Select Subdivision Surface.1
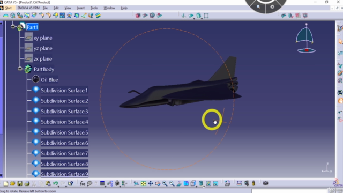343x193 pixels. 64,91
